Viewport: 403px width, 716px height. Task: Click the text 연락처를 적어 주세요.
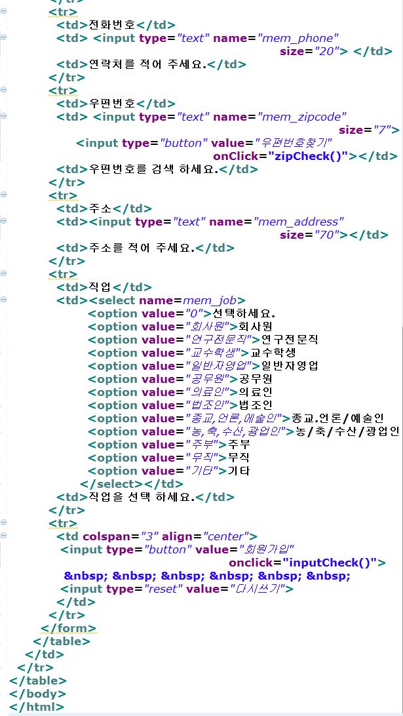146,64
